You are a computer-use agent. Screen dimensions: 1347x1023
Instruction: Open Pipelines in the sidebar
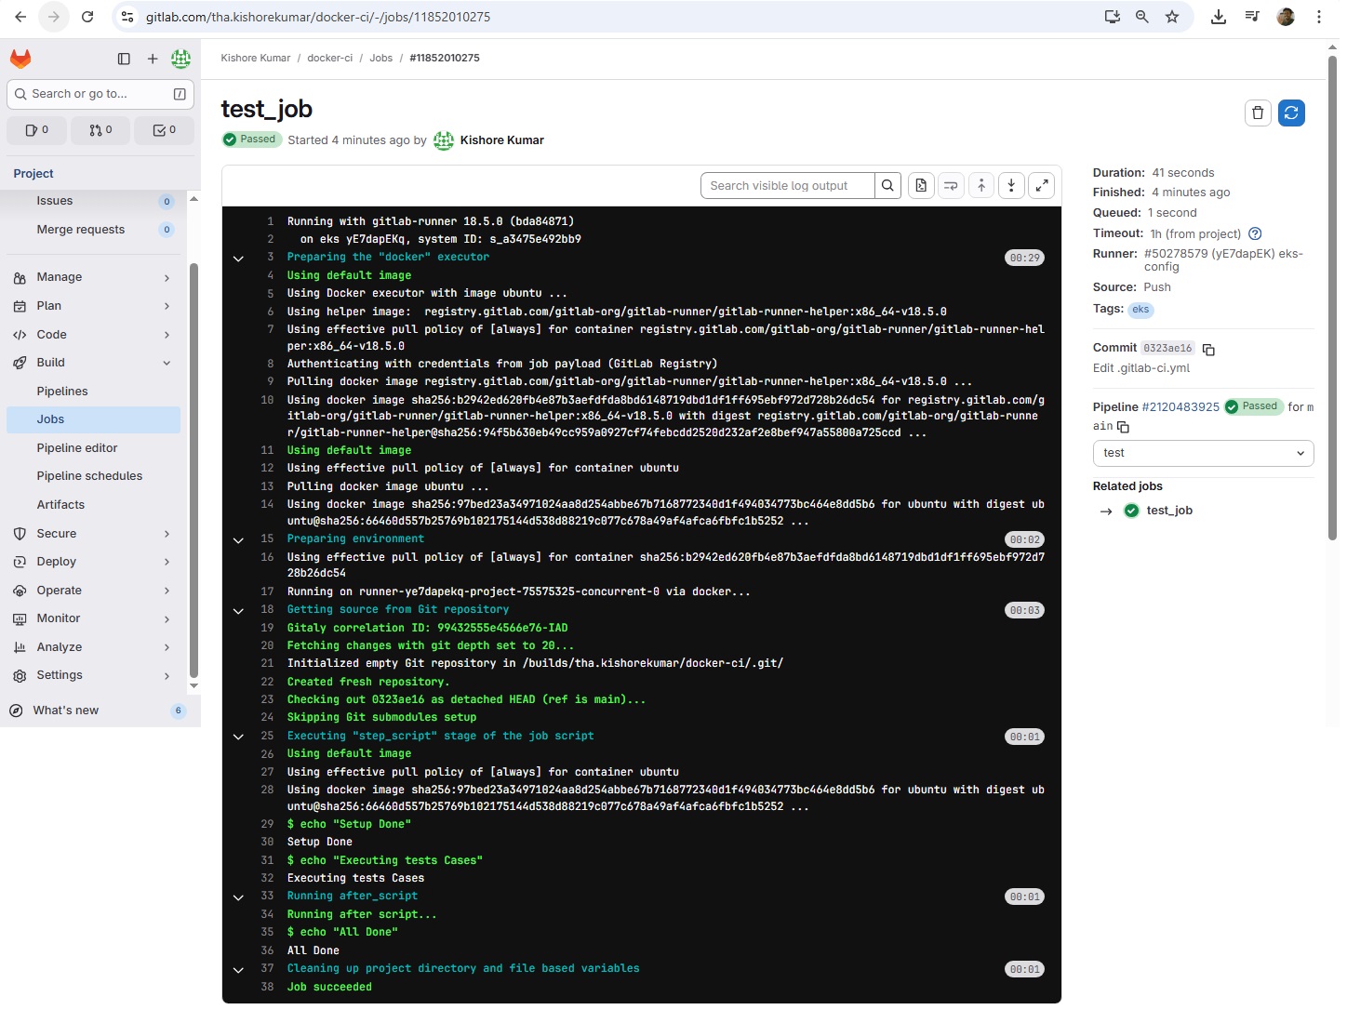coord(62,392)
